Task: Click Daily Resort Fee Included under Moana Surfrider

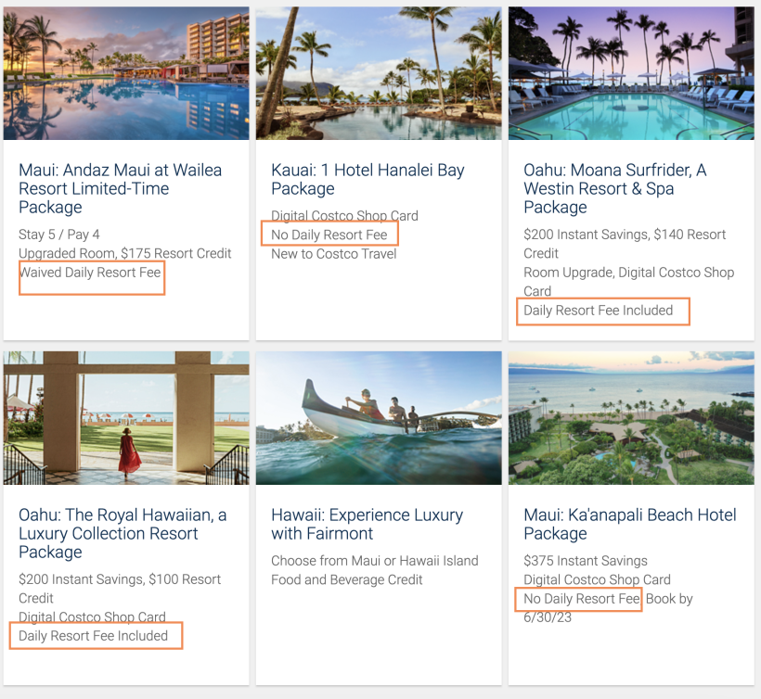Action: pos(601,311)
